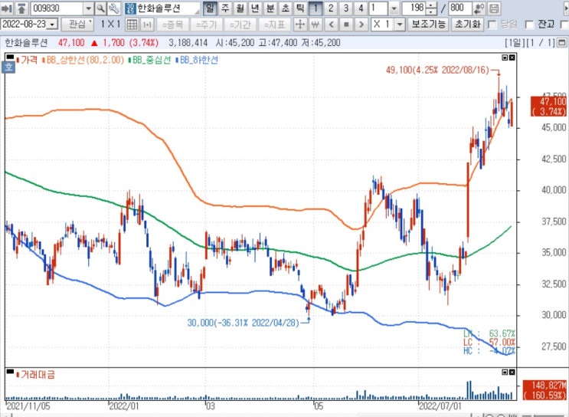This screenshot has width=569, height=417.
Task: Open the stock code 009830 dropdown
Action: 88,8
